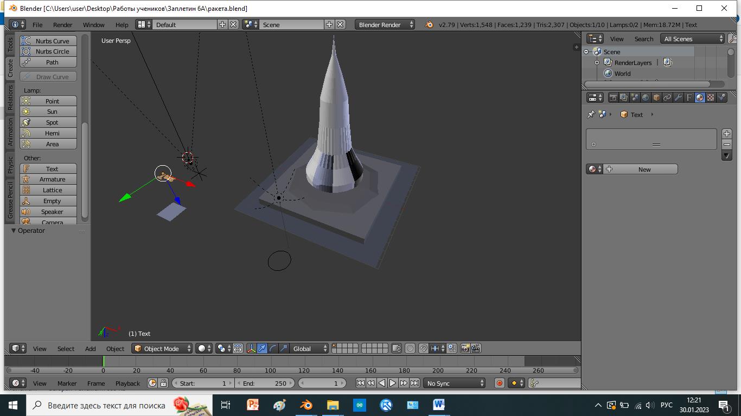Open the Global orientation dropdown
This screenshot has width=741, height=416.
(310, 348)
